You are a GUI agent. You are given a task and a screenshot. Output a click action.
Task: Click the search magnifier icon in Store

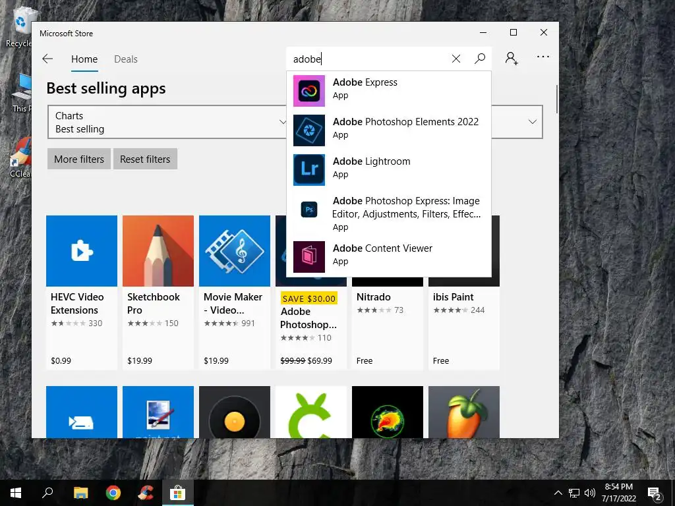(x=480, y=59)
